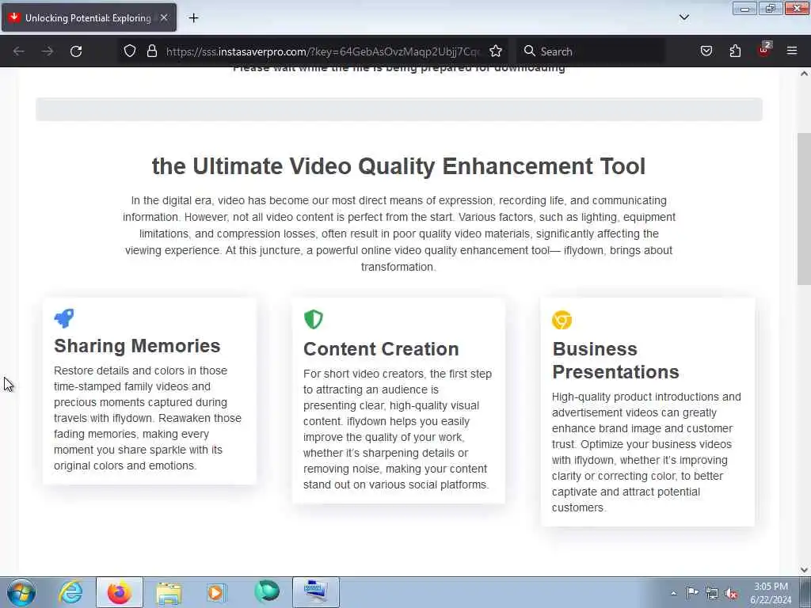Click the instasaverpro URL address field
Image resolution: width=811 pixels, height=608 pixels.
pyautogui.click(x=323, y=51)
